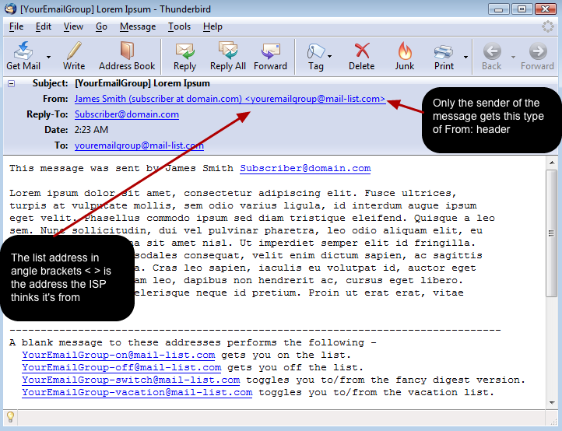Click the Write pencil icon
The image size is (562, 431).
click(x=74, y=51)
